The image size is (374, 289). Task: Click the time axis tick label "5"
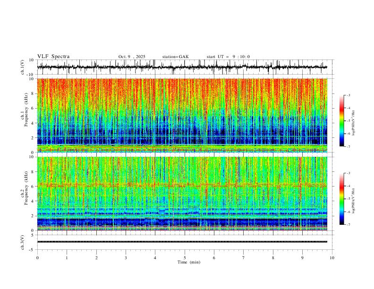click(x=185, y=258)
